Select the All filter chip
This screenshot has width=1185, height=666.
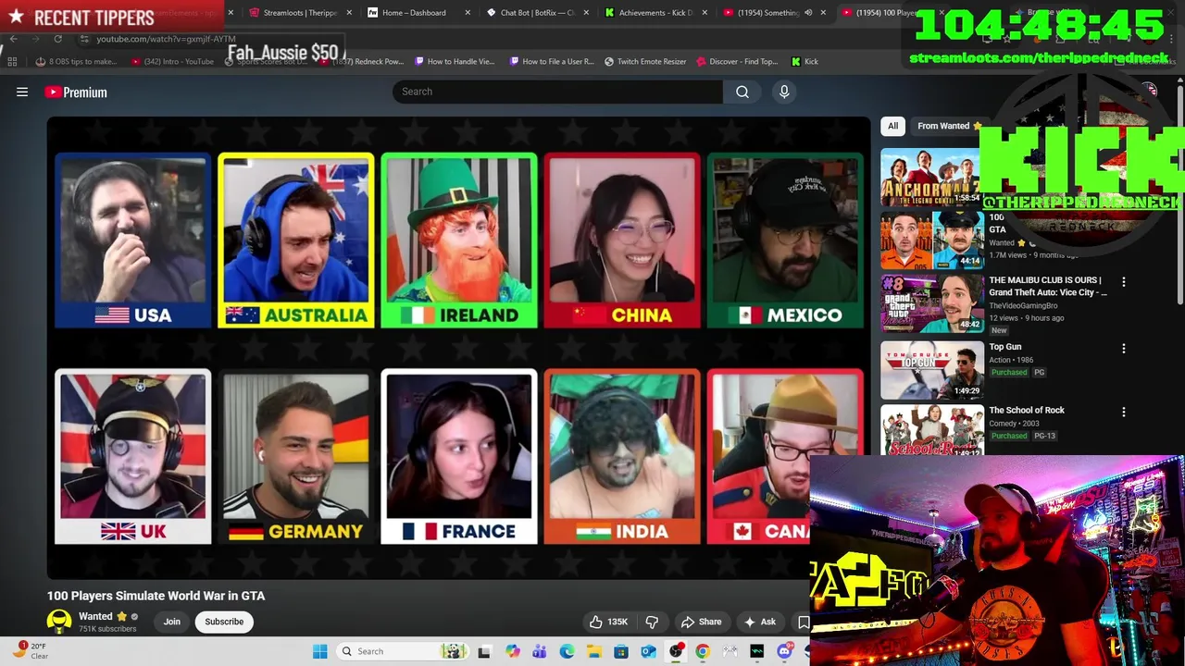click(892, 126)
